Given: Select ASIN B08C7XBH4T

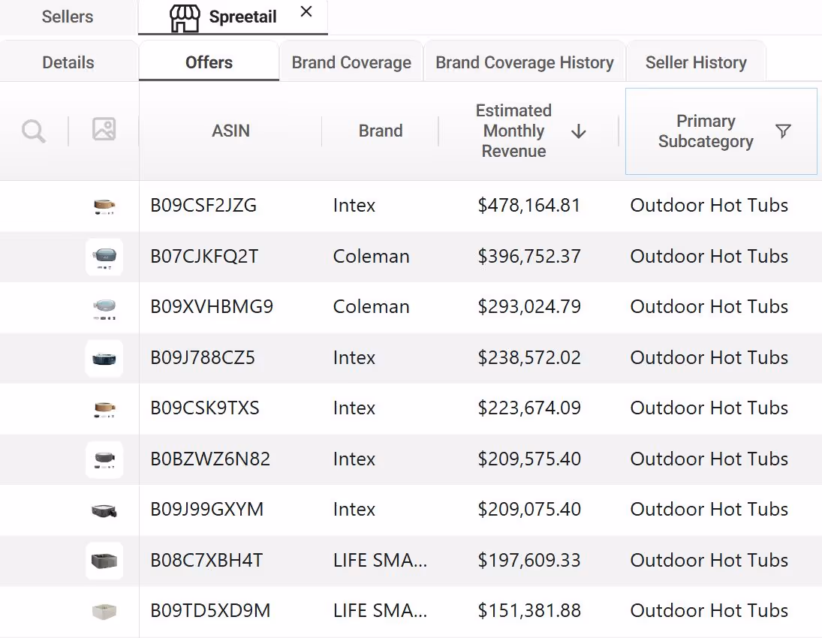Looking at the screenshot, I should [206, 561].
